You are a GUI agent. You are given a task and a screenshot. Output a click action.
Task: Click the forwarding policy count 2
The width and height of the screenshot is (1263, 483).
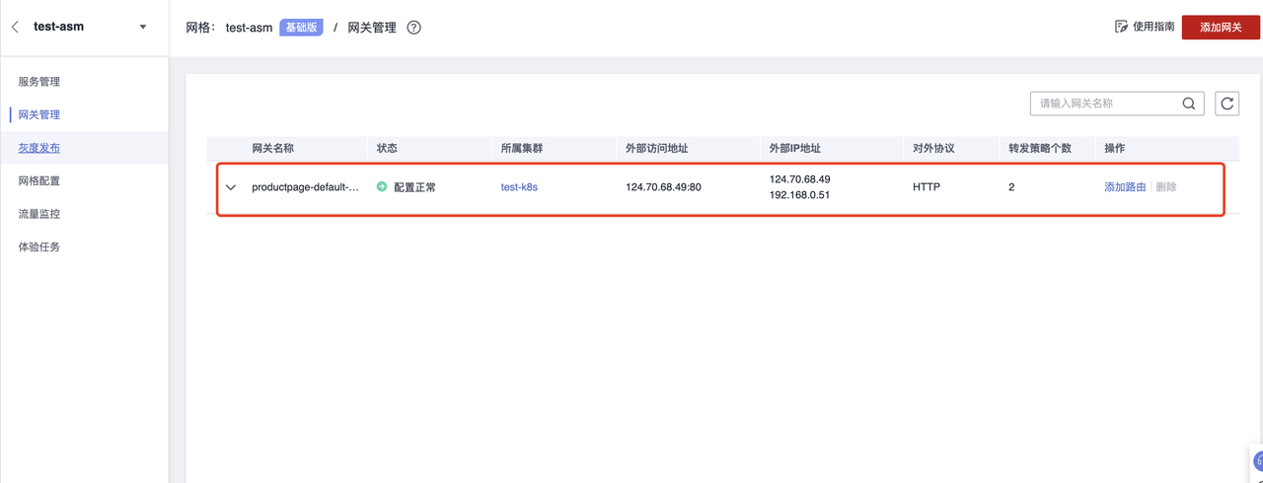point(1011,187)
